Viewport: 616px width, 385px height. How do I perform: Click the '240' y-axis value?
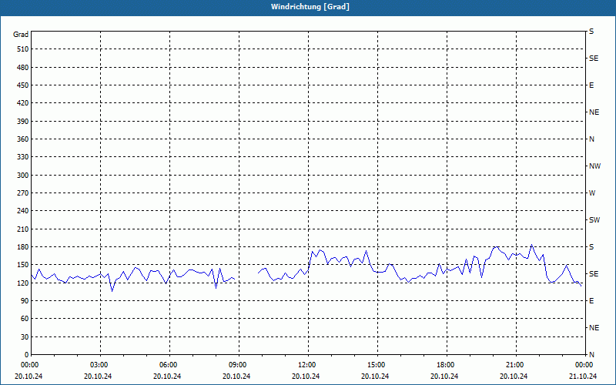click(23, 211)
